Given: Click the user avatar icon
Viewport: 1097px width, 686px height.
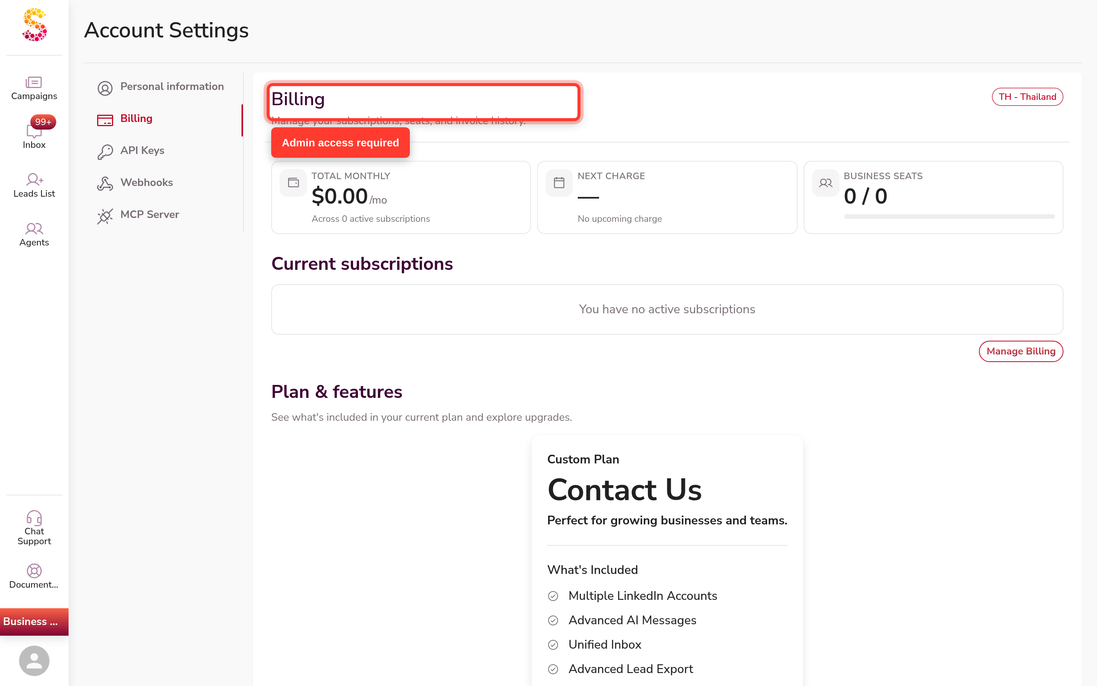Looking at the screenshot, I should point(34,660).
